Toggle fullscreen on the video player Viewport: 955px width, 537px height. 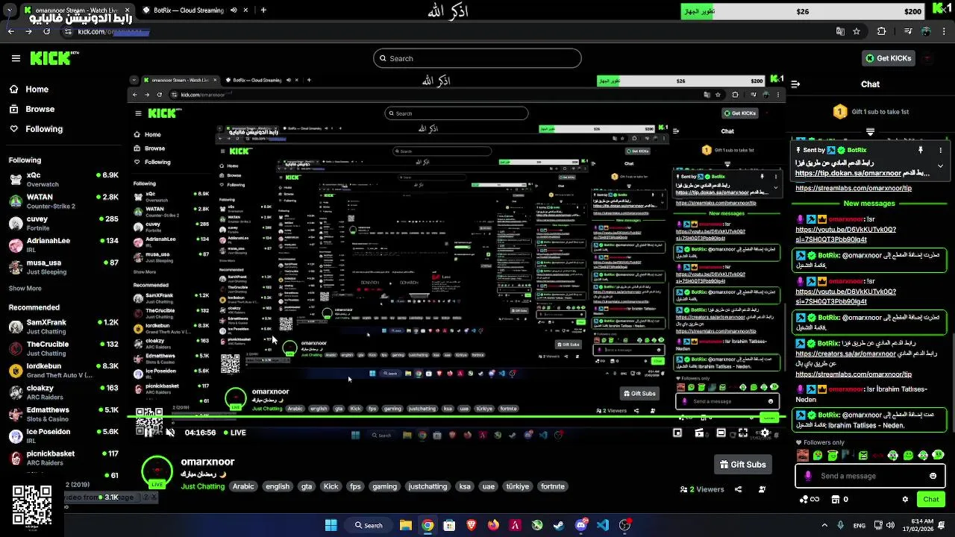point(743,433)
